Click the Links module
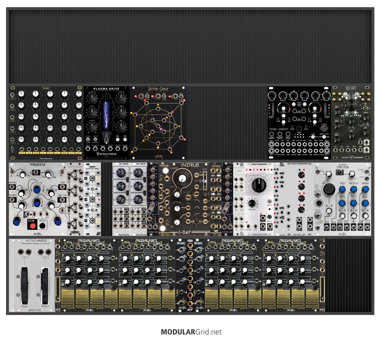This screenshot has height=338, width=383. click(239, 199)
